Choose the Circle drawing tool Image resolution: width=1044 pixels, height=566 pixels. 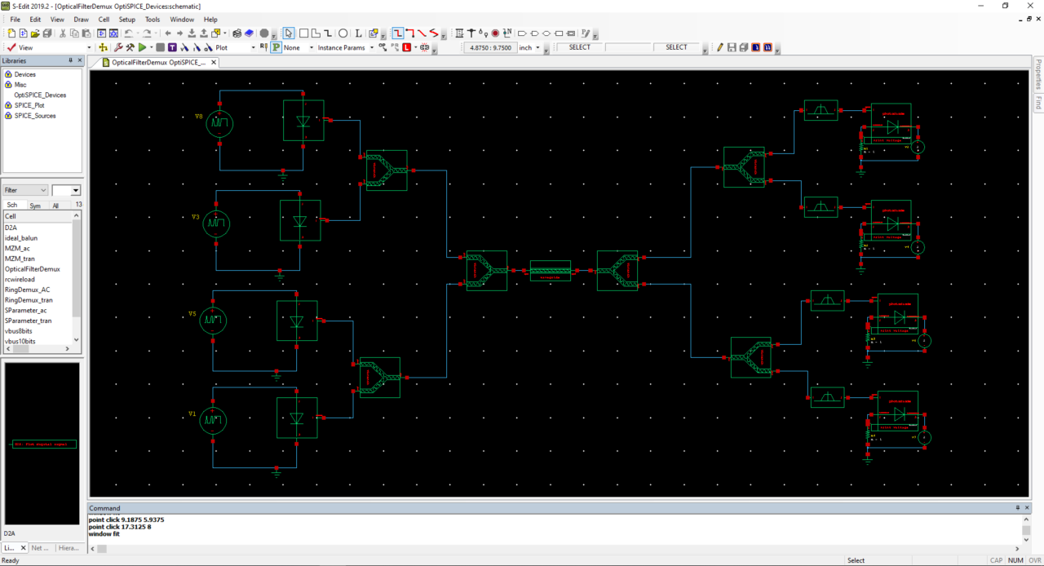(343, 33)
